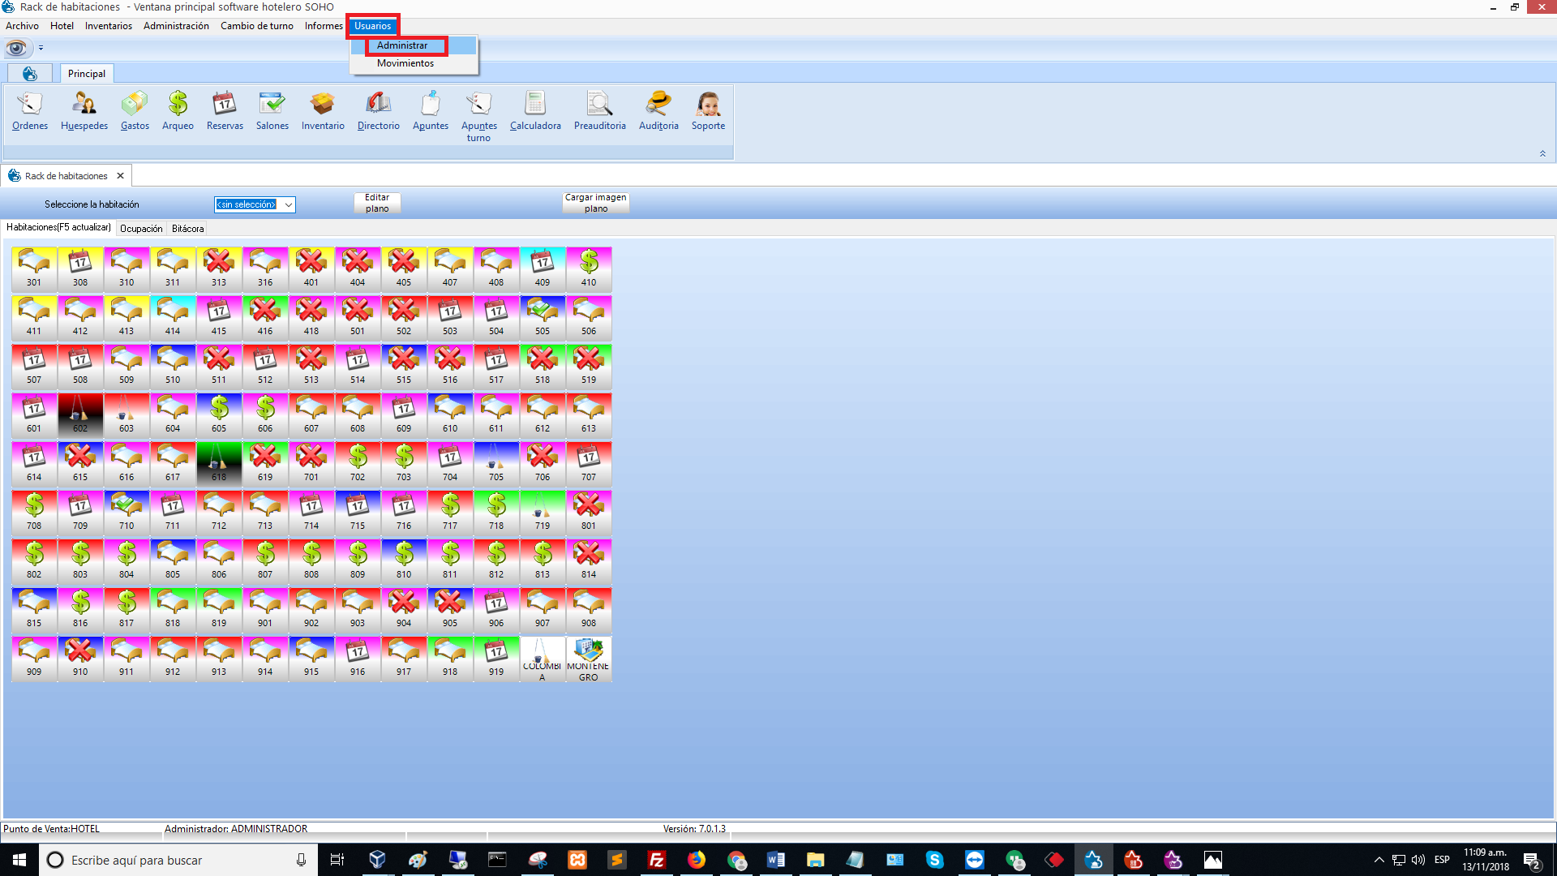Open the Calculadora tool

pos(535,110)
